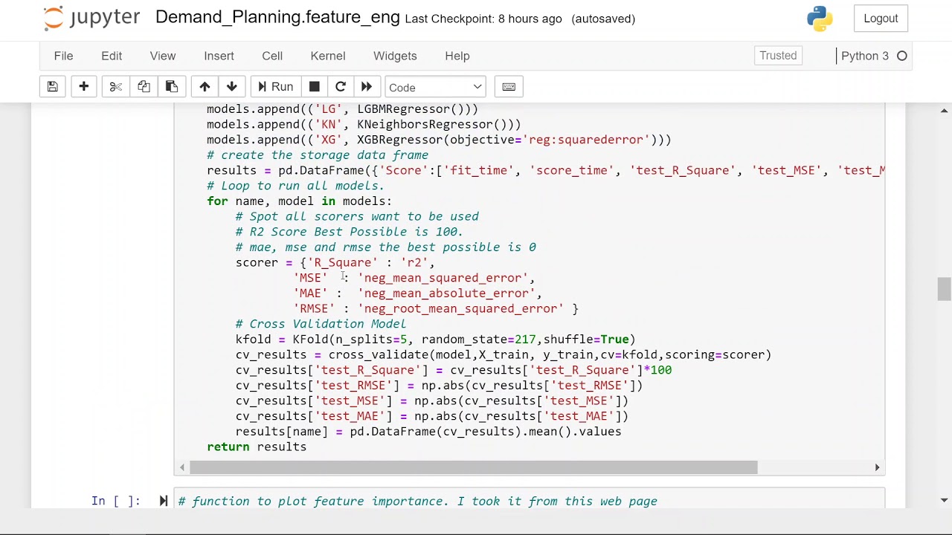Click the kfold = KFold(n_splits=5 line
Screen dimensions: 952x535
click(435, 339)
